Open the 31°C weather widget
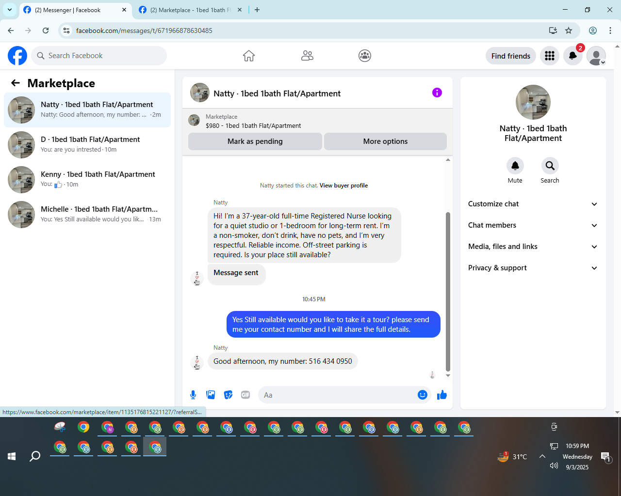The height and width of the screenshot is (496, 621). coord(512,456)
